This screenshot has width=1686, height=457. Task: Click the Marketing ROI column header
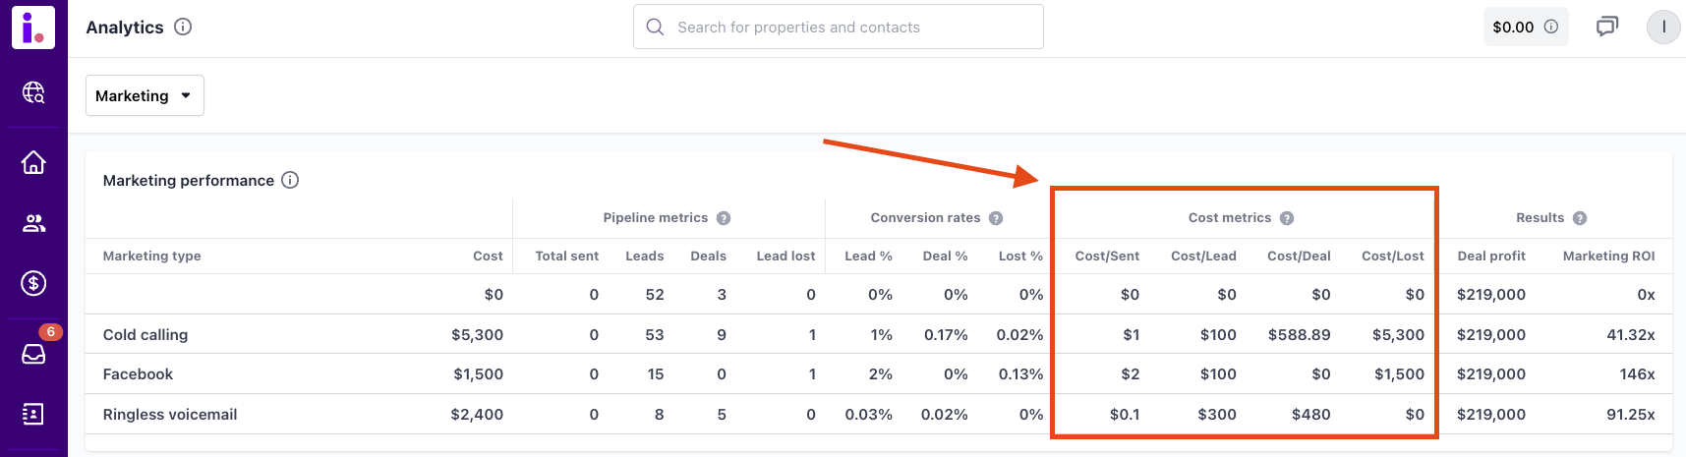(1608, 256)
